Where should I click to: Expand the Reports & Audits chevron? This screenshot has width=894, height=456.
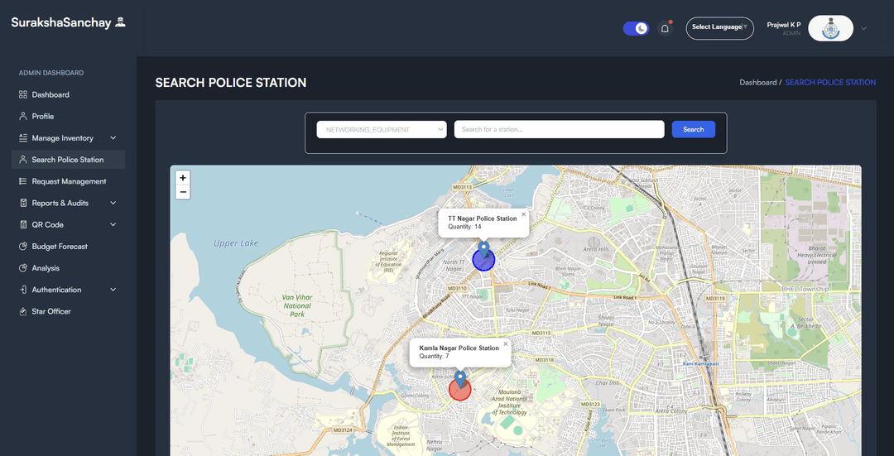click(113, 203)
